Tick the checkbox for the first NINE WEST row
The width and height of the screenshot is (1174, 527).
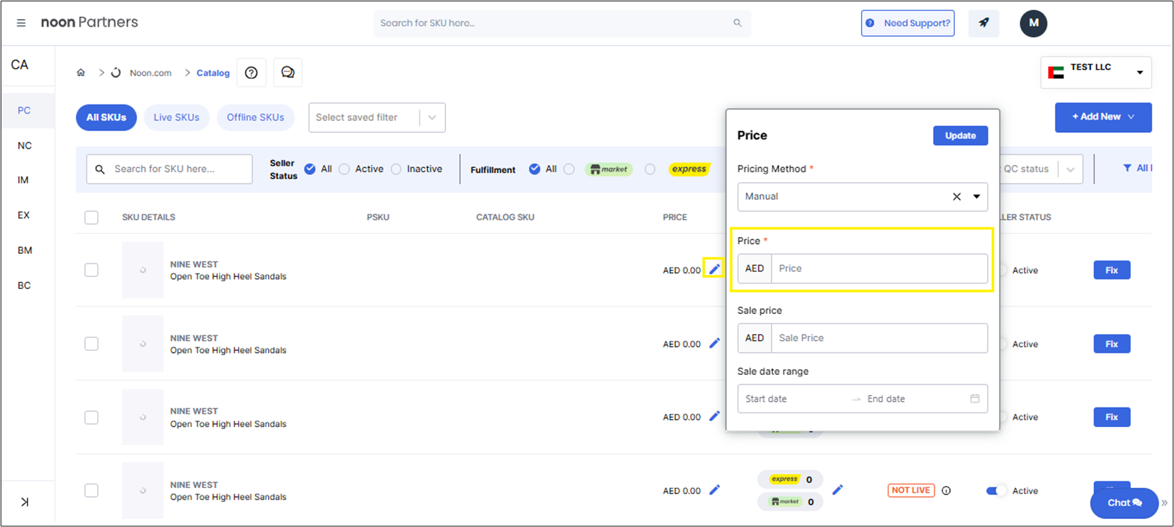click(x=91, y=270)
